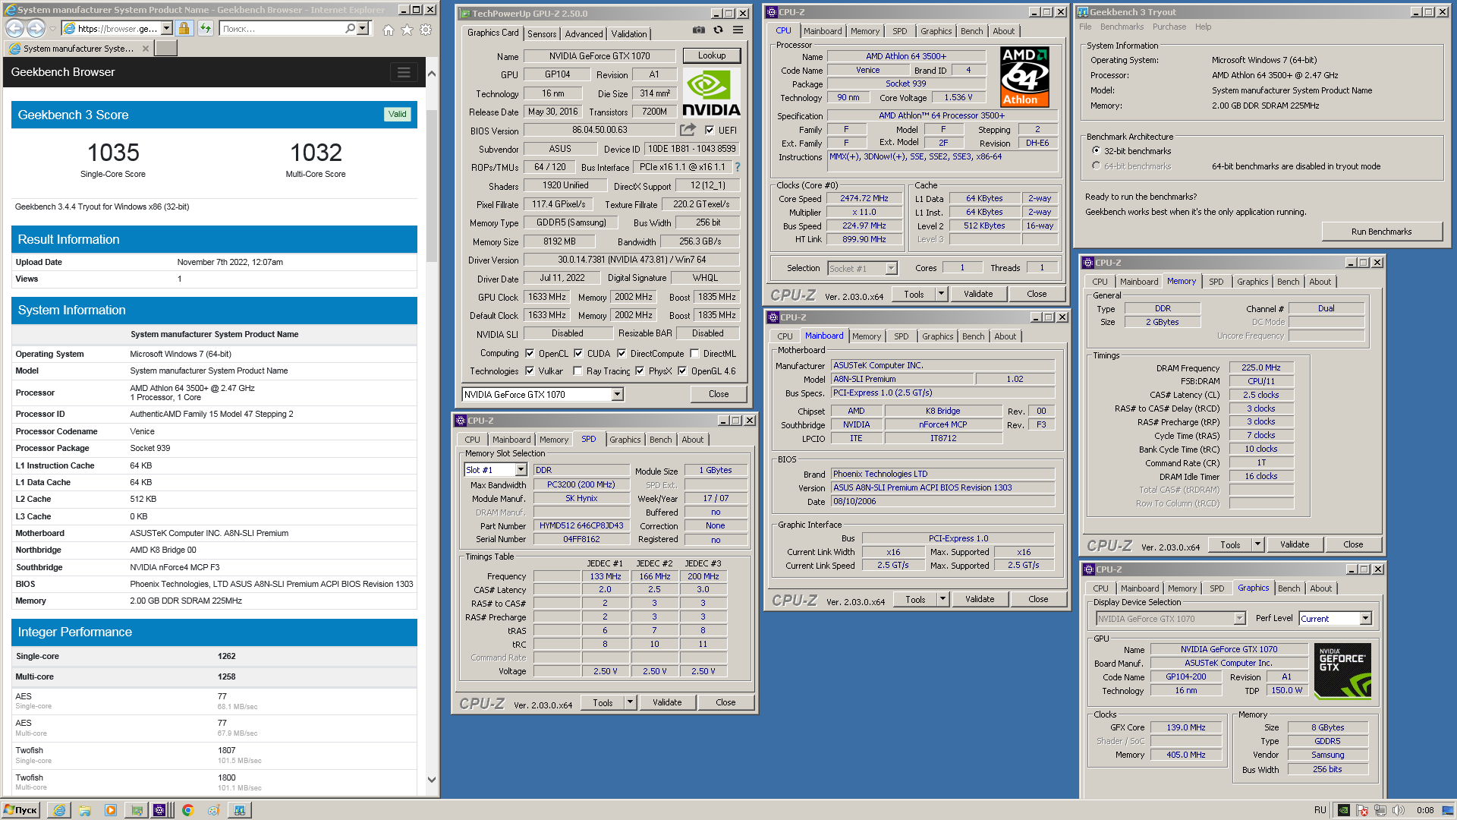Image resolution: width=1457 pixels, height=820 pixels.
Task: Switch to the Validation tab in GPU-Z
Action: (x=629, y=34)
